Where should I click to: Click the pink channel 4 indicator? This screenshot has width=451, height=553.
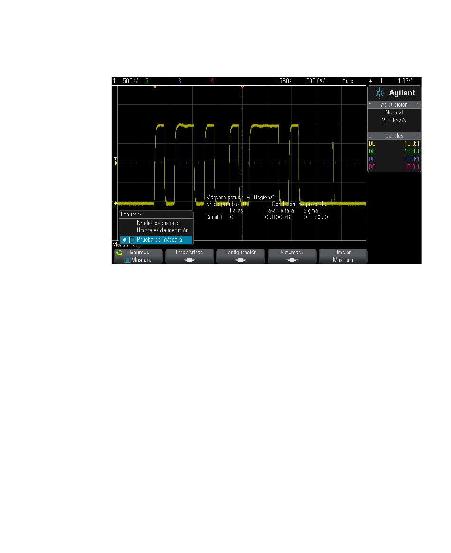click(212, 81)
